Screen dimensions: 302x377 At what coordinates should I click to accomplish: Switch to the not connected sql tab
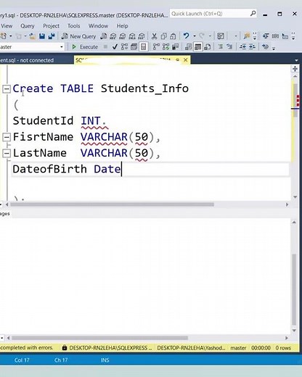[x=27, y=60]
